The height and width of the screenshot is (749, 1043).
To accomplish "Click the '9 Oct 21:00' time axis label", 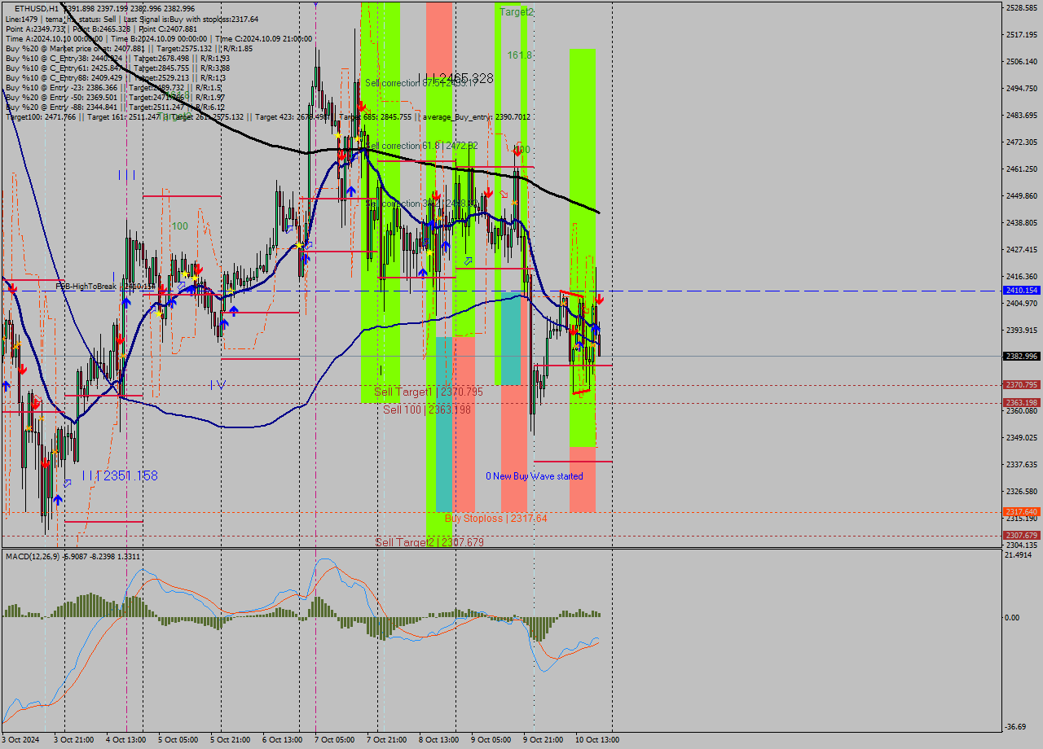I will pyautogui.click(x=543, y=740).
